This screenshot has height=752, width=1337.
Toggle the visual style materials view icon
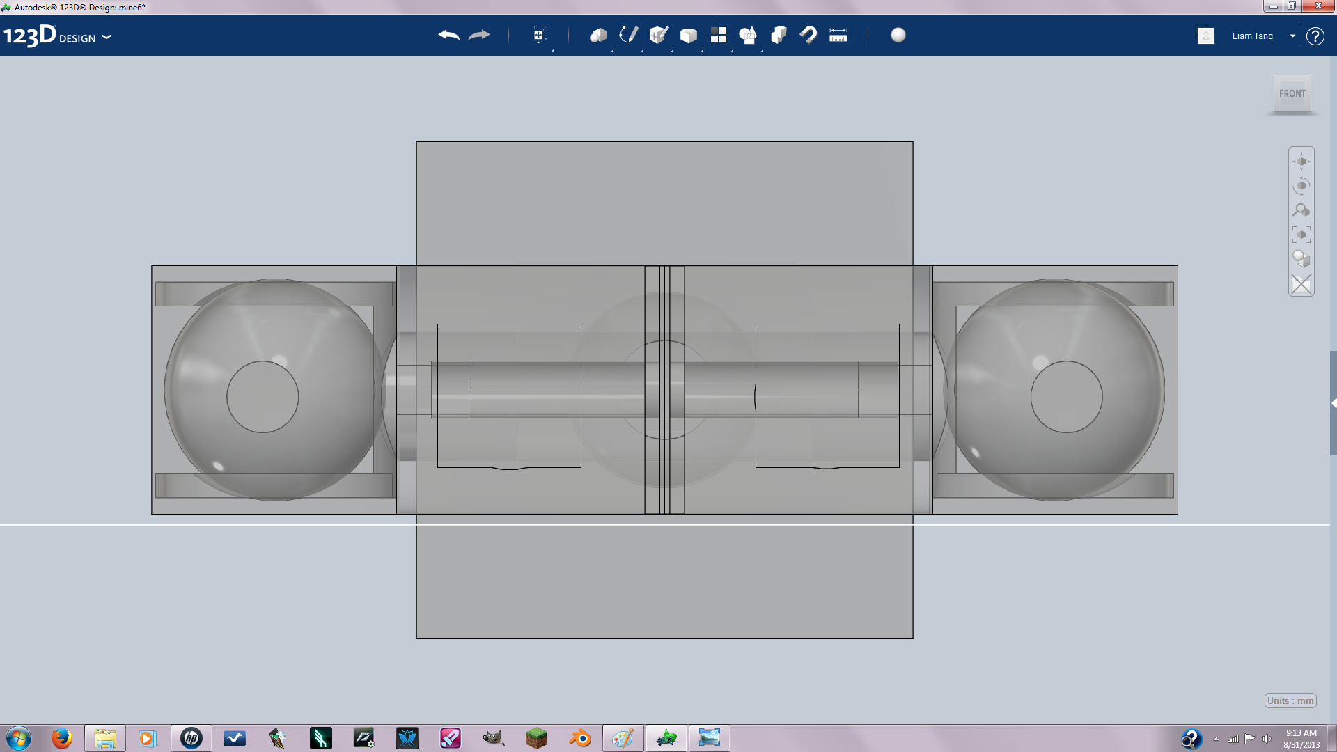tap(1301, 259)
